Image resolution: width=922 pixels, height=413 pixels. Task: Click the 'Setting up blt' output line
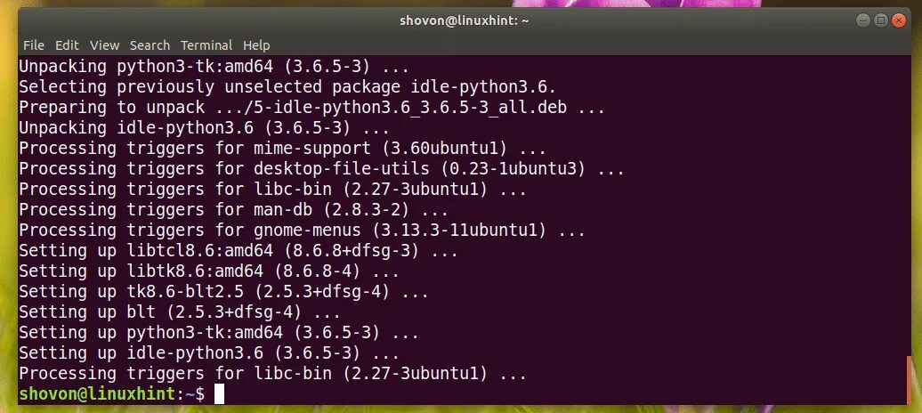(x=180, y=312)
